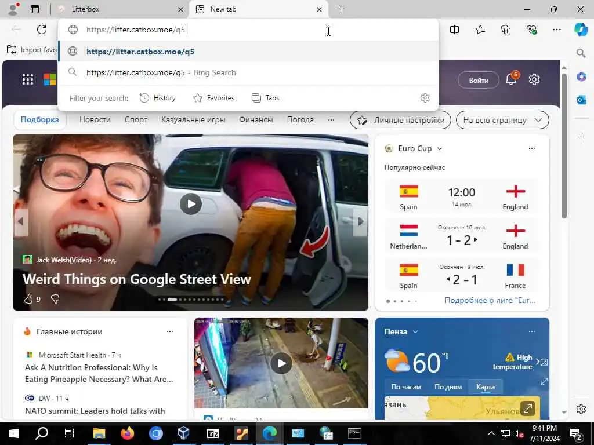Open Windows Start menu
This screenshot has width=594, height=445.
point(14,433)
